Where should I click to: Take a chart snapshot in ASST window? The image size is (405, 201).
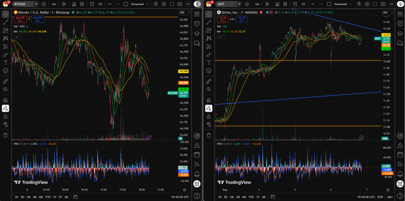pos(383,4)
